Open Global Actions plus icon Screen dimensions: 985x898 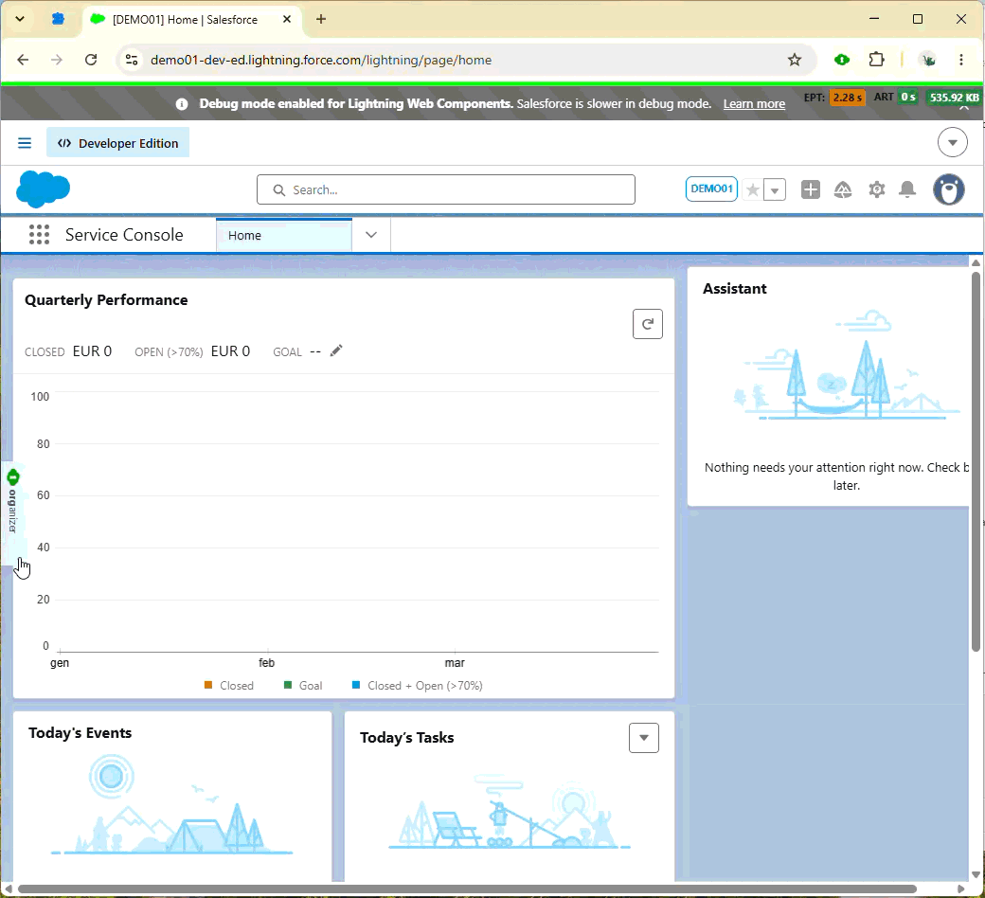[811, 189]
